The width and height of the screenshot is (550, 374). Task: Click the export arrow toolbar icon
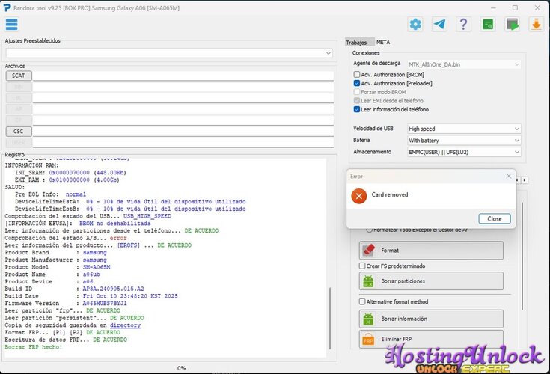pyautogui.click(x=513, y=25)
